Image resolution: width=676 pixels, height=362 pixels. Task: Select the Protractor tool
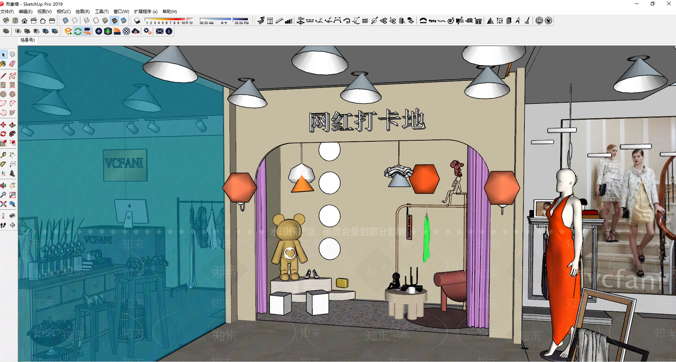click(3, 164)
